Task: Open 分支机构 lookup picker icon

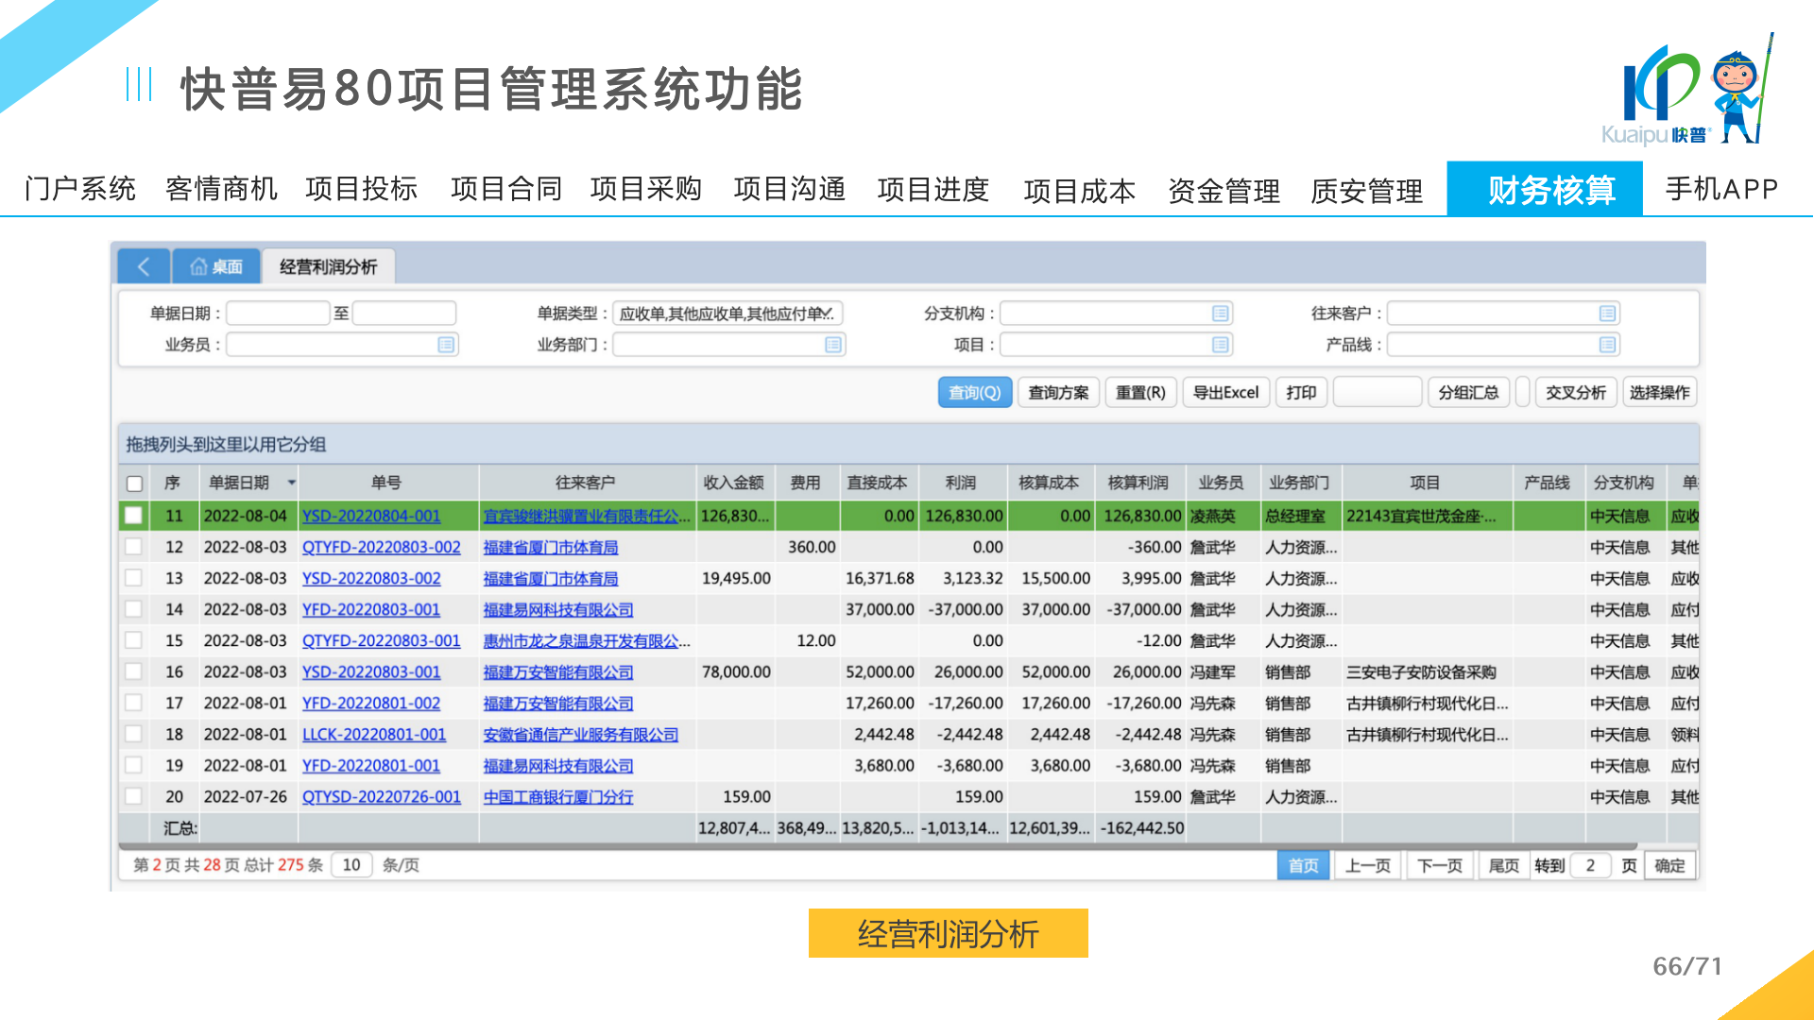Action: [x=1220, y=314]
